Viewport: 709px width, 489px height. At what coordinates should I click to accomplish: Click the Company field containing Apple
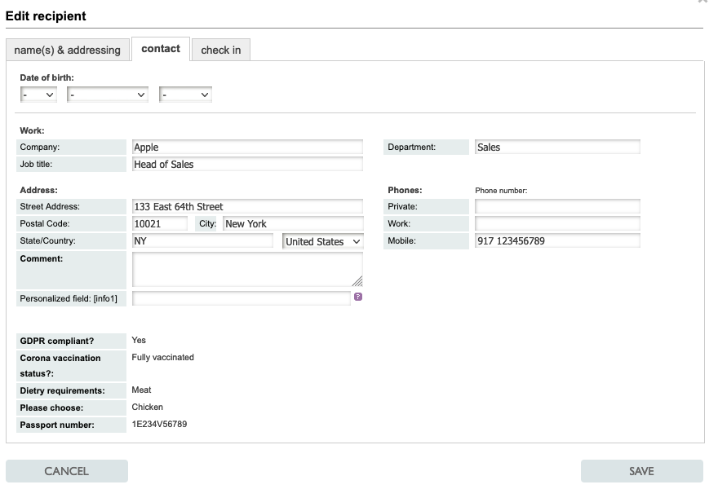pyautogui.click(x=247, y=148)
